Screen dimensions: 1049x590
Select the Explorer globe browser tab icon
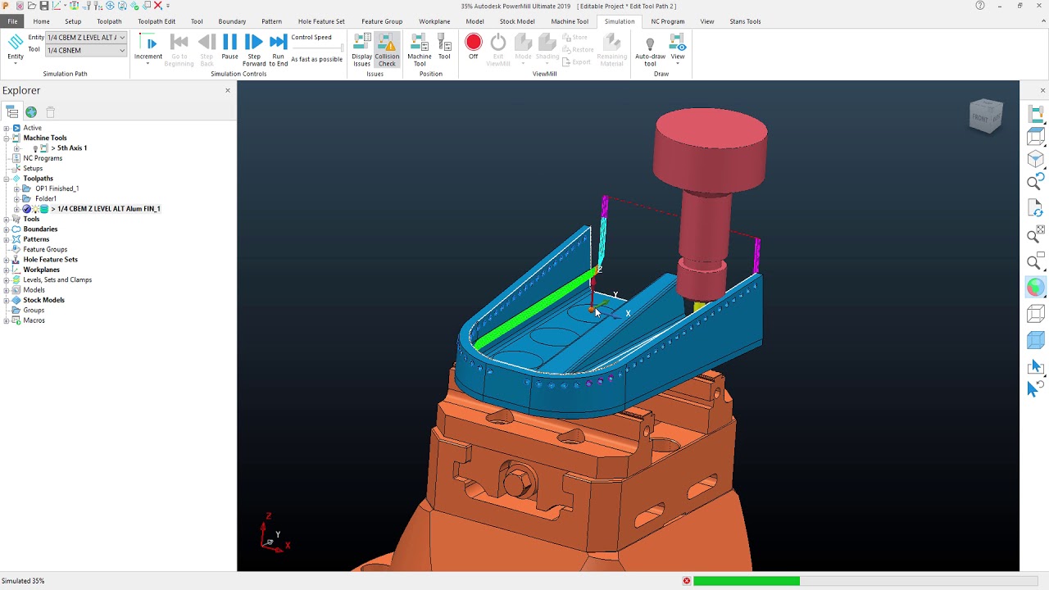[x=31, y=112]
